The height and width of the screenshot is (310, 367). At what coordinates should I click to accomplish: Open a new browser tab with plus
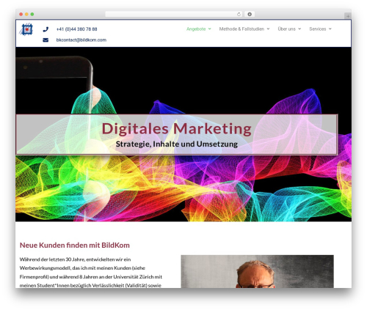pos(348,16)
